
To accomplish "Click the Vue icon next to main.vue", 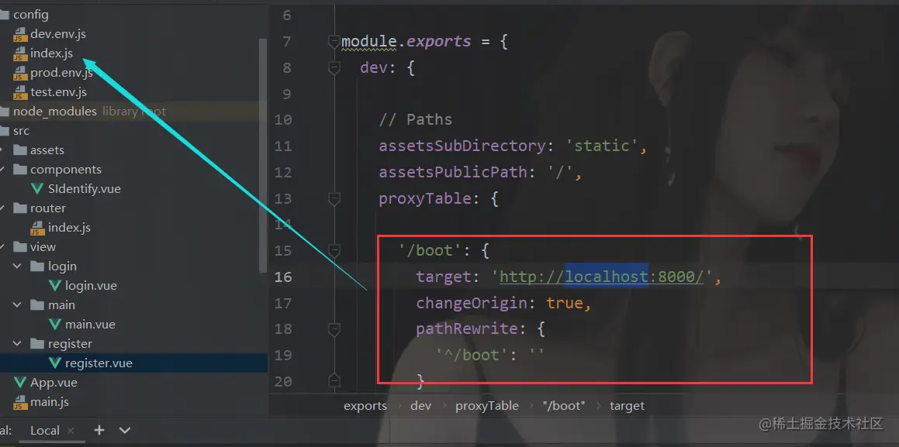I will click(55, 325).
